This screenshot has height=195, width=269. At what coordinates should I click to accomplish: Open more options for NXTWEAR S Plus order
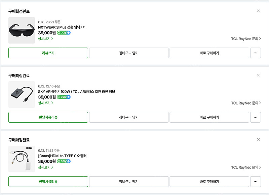tap(256, 53)
